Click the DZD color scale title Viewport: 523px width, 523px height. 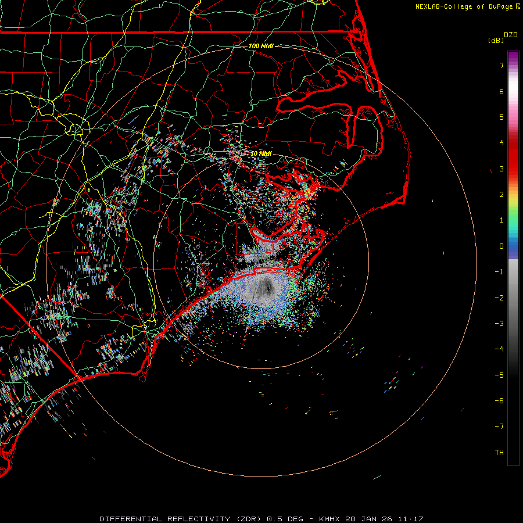click(511, 35)
